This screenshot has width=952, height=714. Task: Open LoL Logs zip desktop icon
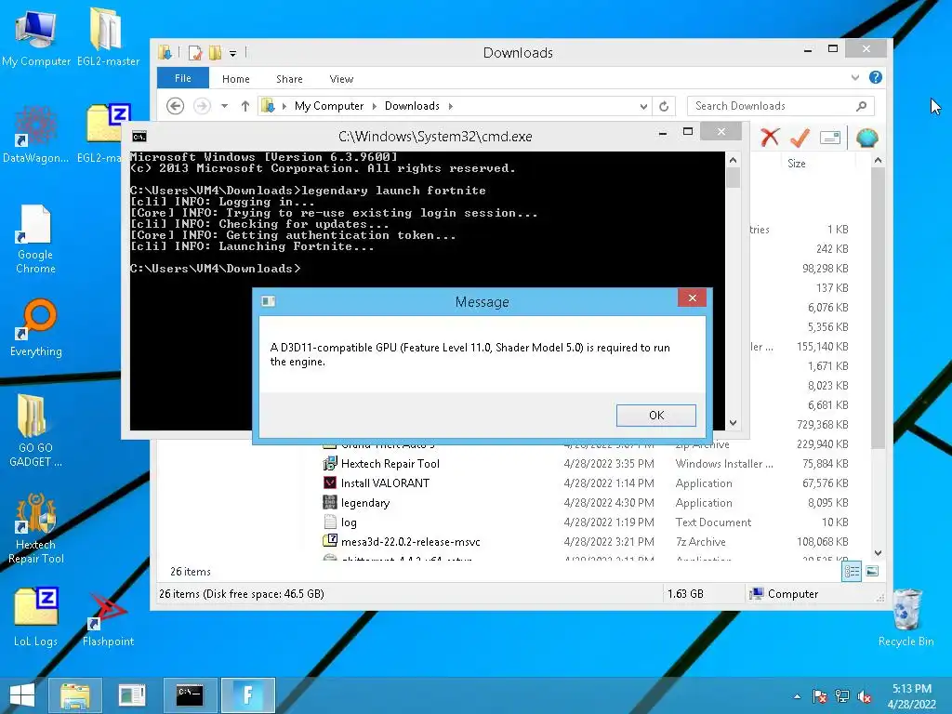click(x=36, y=617)
